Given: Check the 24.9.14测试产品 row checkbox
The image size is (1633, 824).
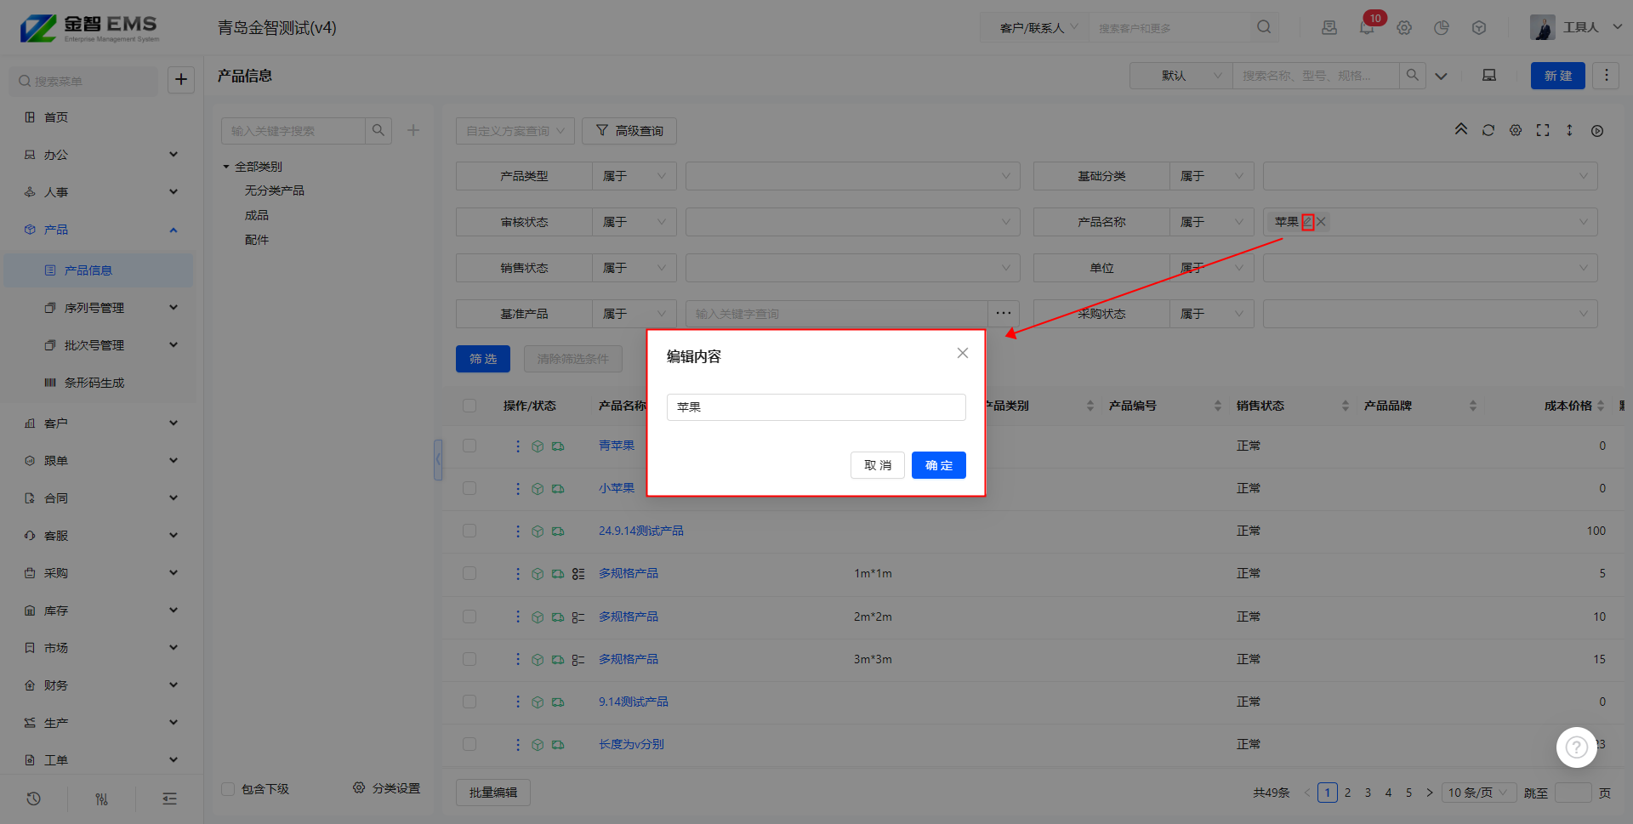Looking at the screenshot, I should click(469, 531).
